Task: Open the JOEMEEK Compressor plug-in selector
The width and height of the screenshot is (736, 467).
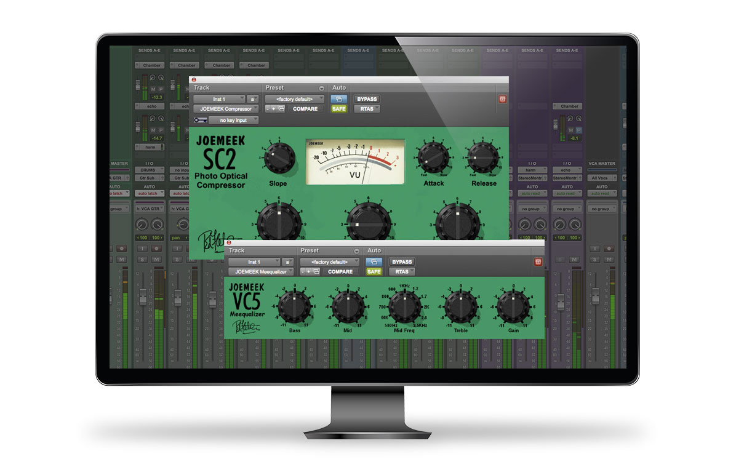Action: coord(226,109)
